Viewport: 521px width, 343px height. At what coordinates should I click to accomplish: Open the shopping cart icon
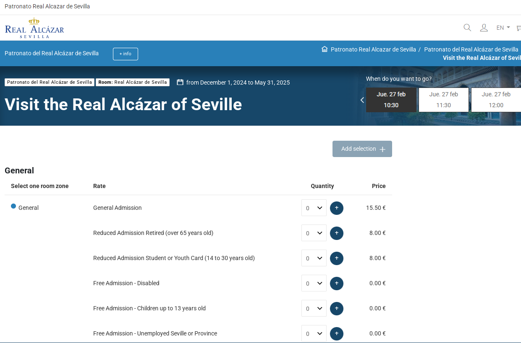(x=518, y=28)
